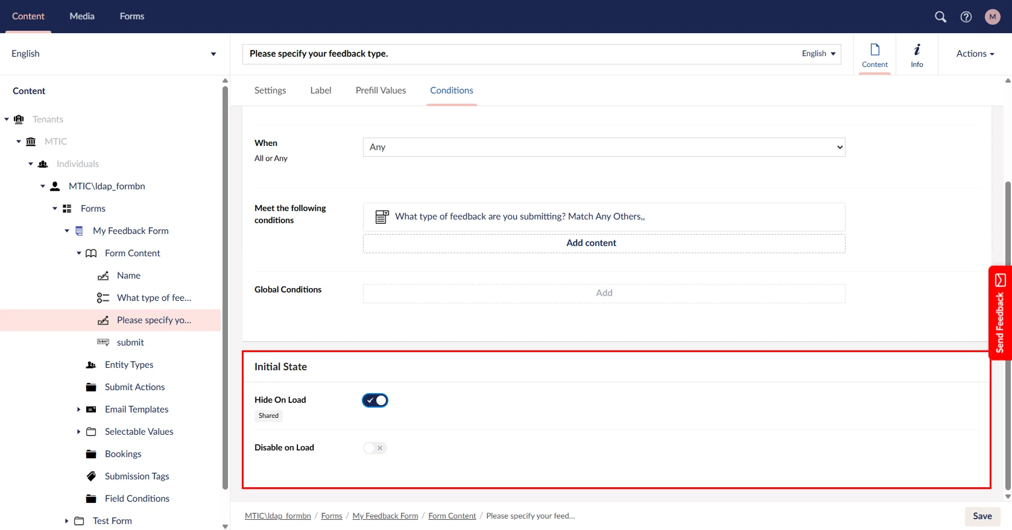The width and height of the screenshot is (1012, 530).
Task: Click the Submission Tags tag icon
Action: coord(91,476)
